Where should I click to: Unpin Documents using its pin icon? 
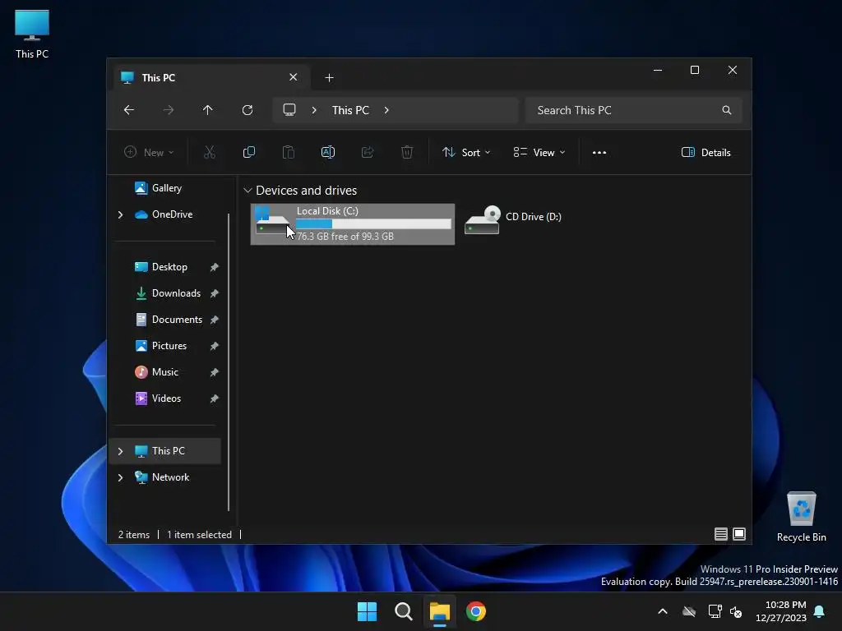click(215, 320)
